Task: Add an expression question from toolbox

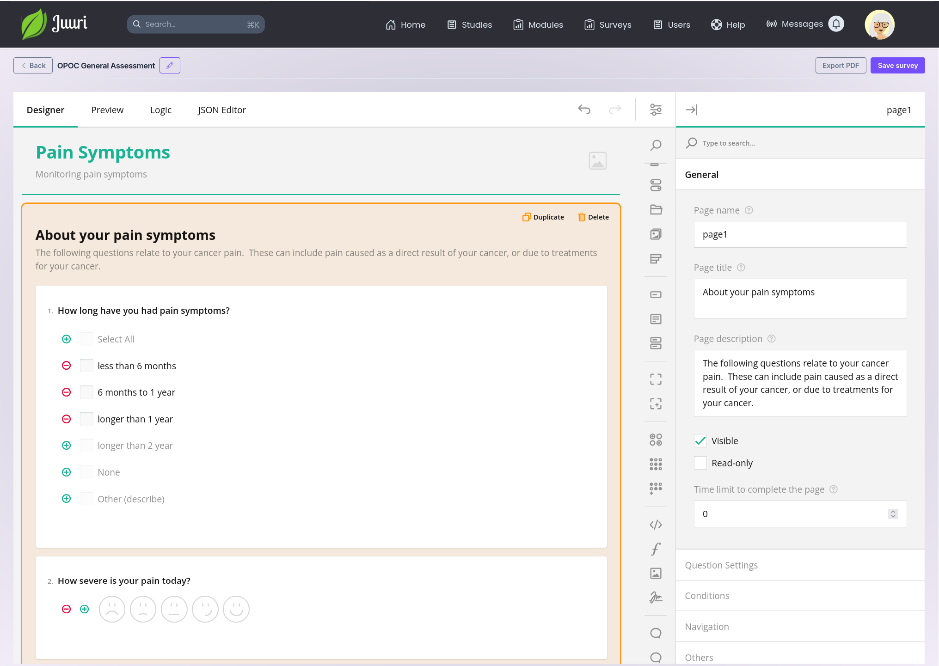Action: 656,549
